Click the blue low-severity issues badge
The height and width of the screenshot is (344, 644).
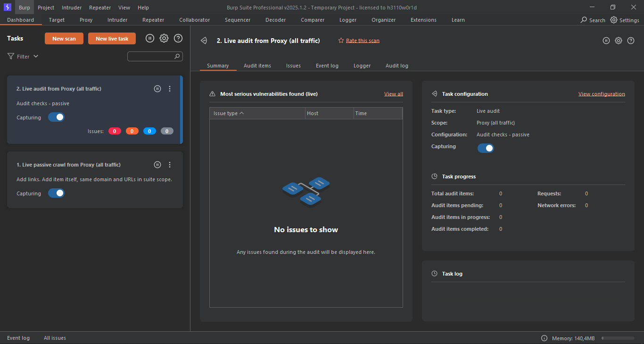(149, 131)
